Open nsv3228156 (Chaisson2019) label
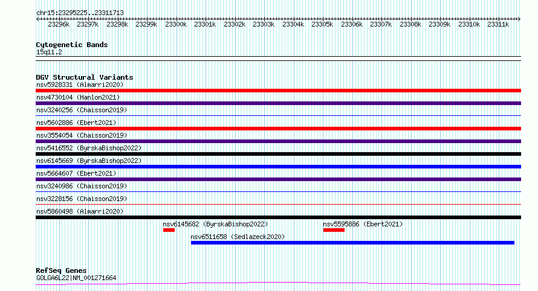This screenshot has width=538, height=291. tap(82, 199)
